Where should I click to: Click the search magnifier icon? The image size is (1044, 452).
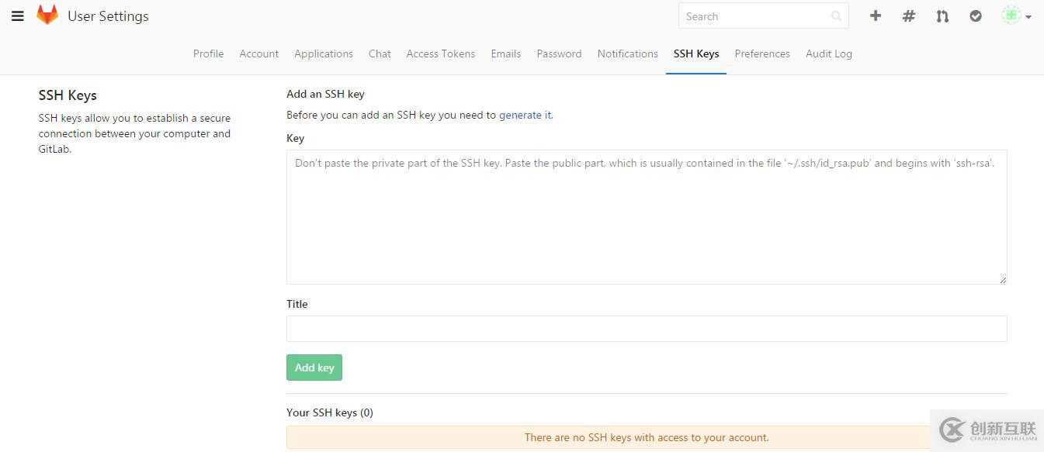point(836,16)
